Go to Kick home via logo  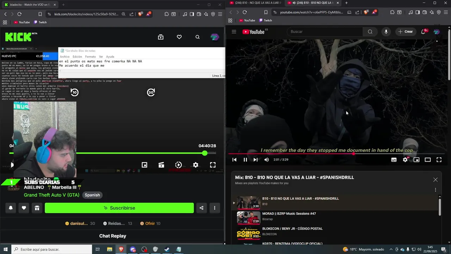[21, 37]
